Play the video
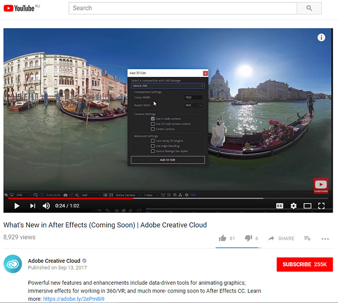 17,206
